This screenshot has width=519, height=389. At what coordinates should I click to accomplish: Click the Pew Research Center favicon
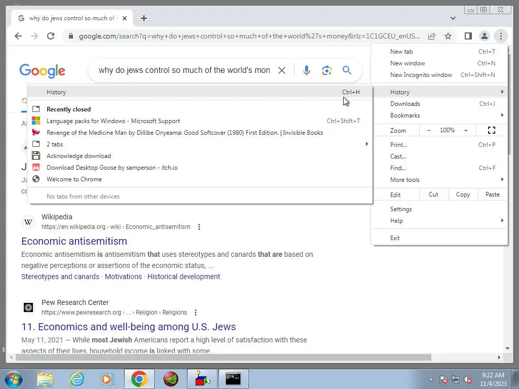tap(28, 307)
